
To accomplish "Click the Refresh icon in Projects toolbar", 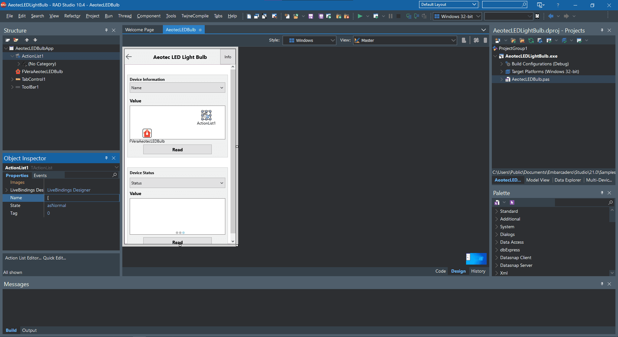I will 531,40.
